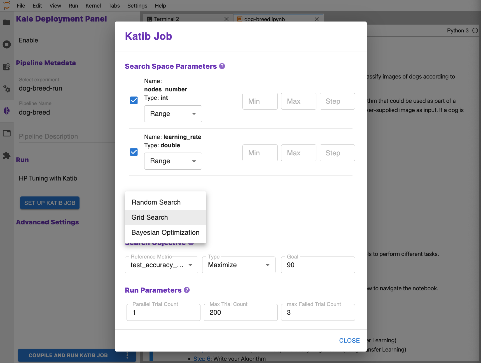Click help icon next to Search Space Parameters
This screenshot has height=363, width=481.
[222, 66]
